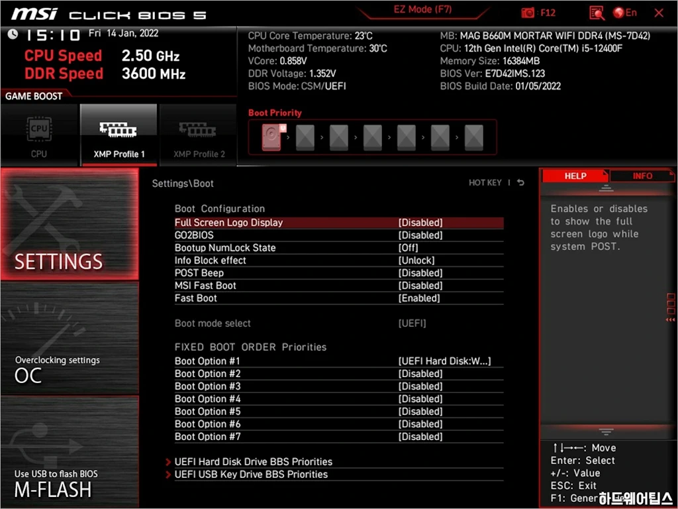
Task: Change language with the En globe icon
Action: coord(625,13)
